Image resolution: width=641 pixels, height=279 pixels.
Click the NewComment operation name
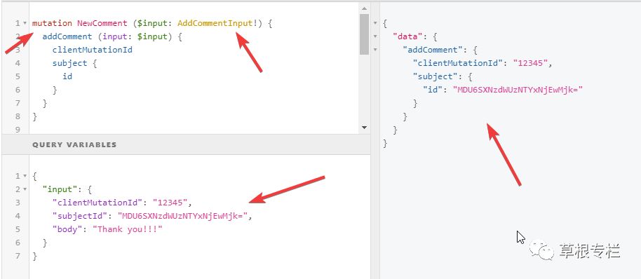click(x=102, y=23)
